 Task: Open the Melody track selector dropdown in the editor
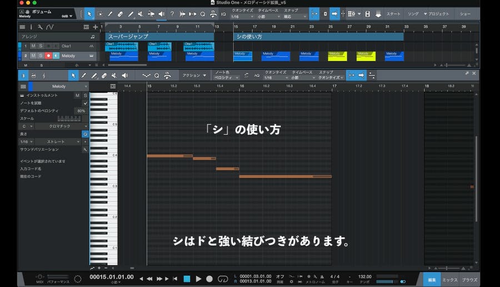(60, 87)
